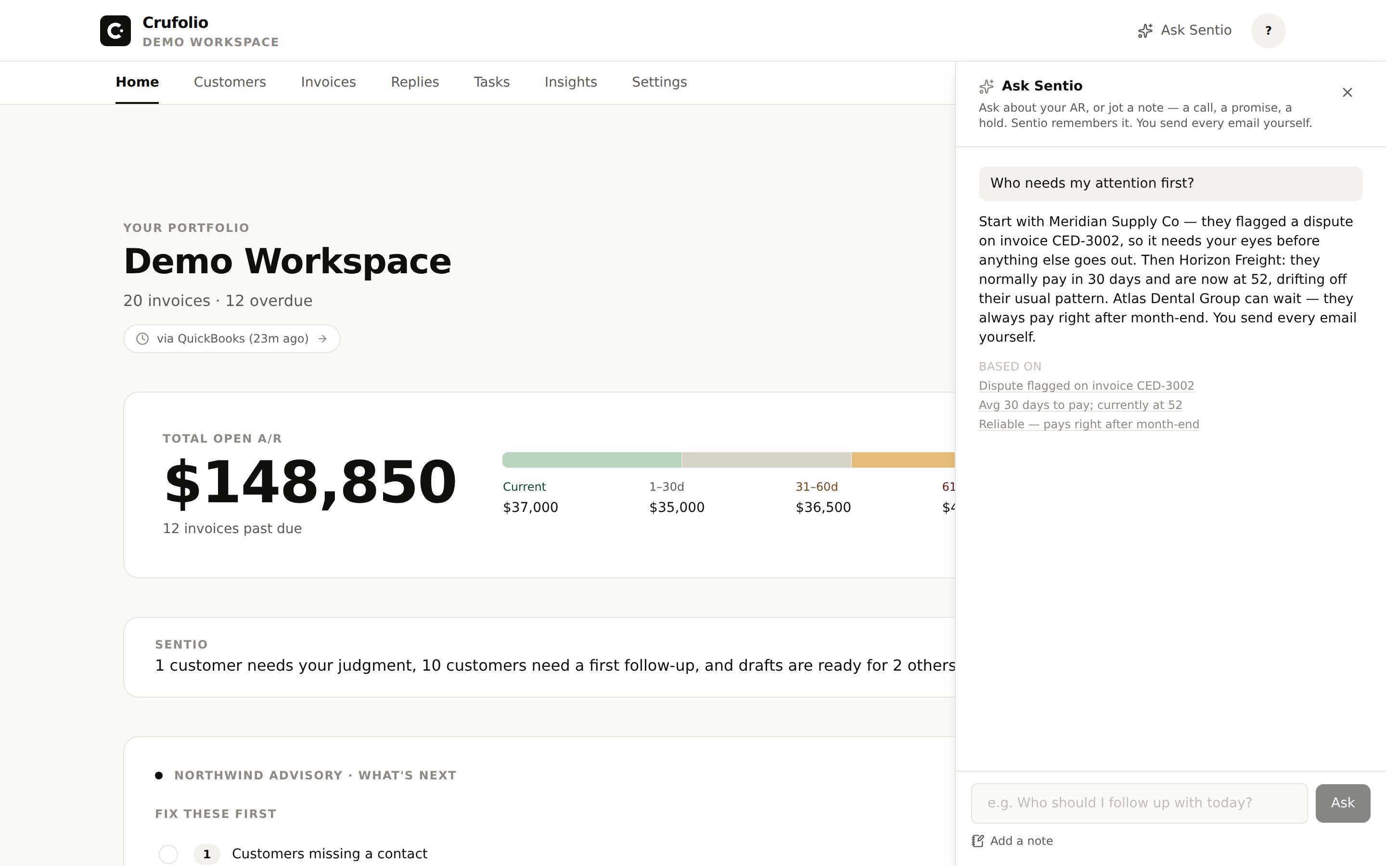Screen dimensions: 1386x866
Task: Click the green Current segment of aging bar
Action: coord(591,460)
